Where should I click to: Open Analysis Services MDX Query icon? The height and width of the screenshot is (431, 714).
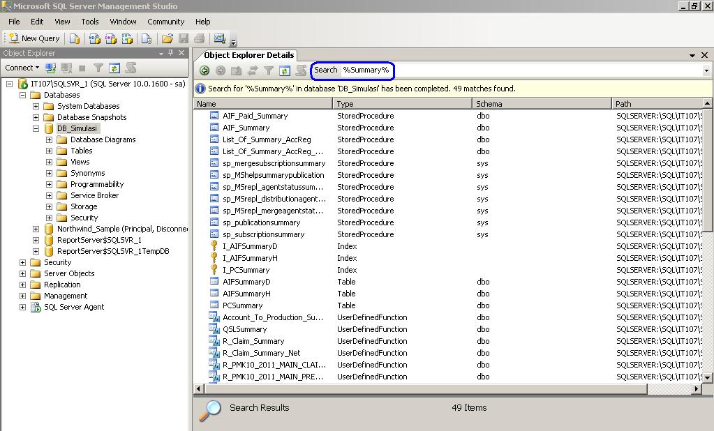[x=95, y=38]
